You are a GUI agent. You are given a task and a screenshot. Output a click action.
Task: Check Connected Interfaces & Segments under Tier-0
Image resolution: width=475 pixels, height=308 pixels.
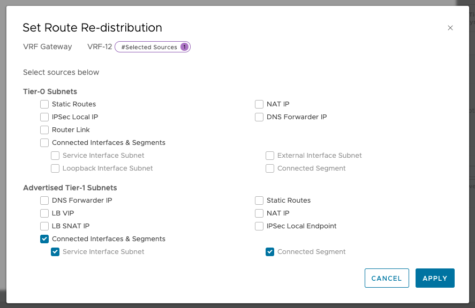tap(44, 143)
